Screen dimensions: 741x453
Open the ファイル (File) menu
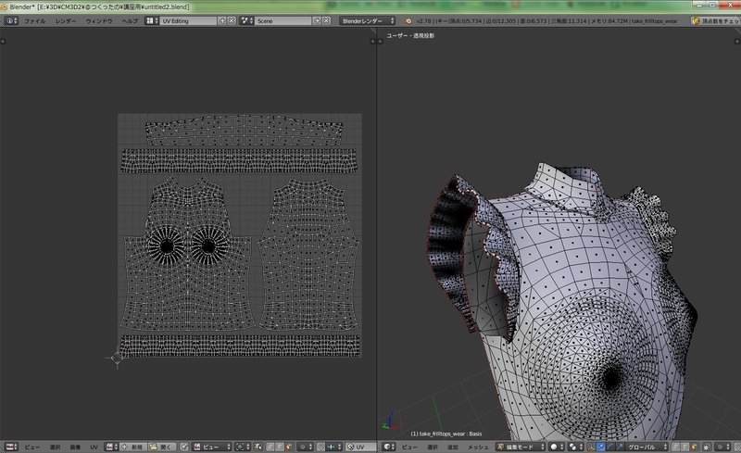(34, 20)
